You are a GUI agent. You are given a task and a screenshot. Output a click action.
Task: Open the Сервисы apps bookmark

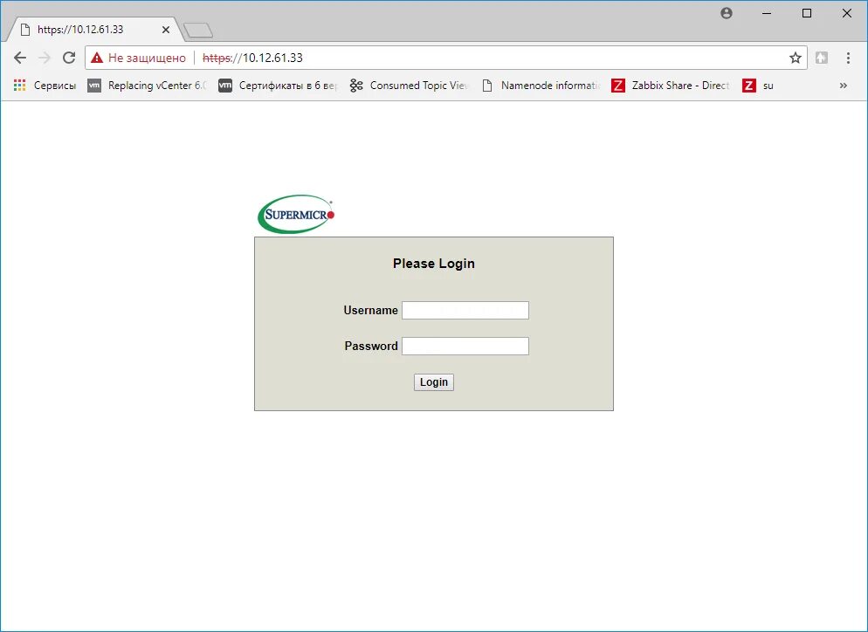click(x=45, y=86)
